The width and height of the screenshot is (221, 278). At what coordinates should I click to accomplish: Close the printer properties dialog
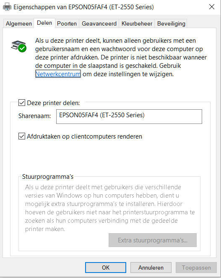tap(212, 7)
